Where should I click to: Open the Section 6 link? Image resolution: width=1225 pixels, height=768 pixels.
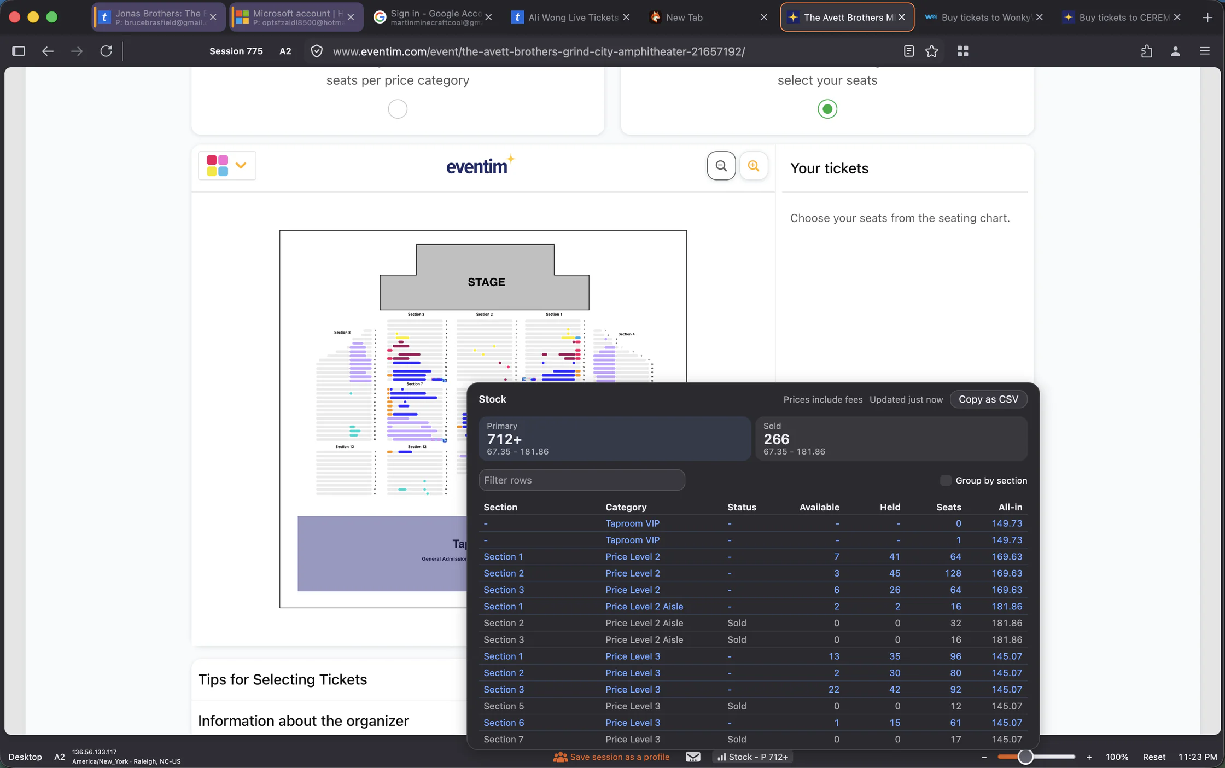pos(504,723)
